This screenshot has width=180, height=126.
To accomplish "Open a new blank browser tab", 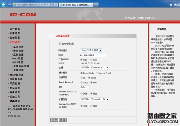I will click(x=96, y=5).
